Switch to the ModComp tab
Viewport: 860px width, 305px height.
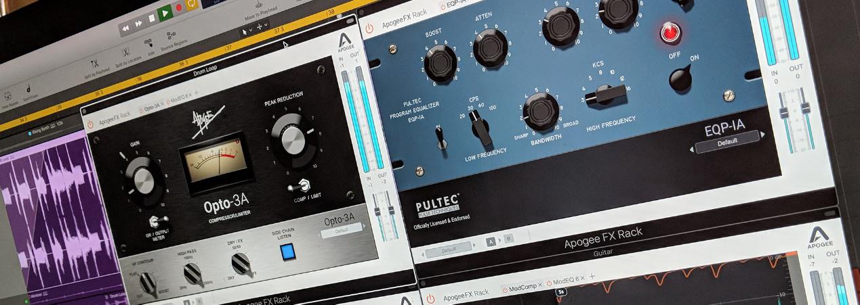pyautogui.click(x=518, y=288)
